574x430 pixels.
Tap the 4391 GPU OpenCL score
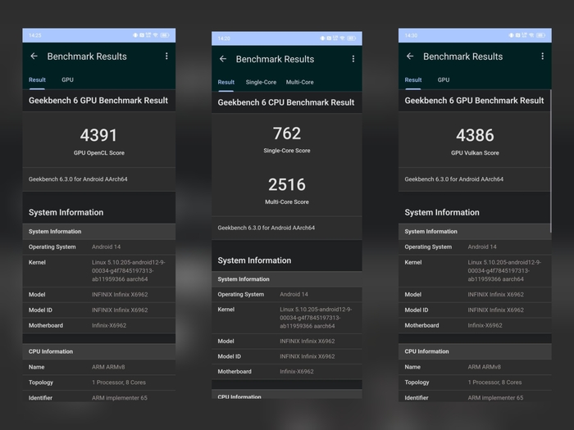pos(98,136)
